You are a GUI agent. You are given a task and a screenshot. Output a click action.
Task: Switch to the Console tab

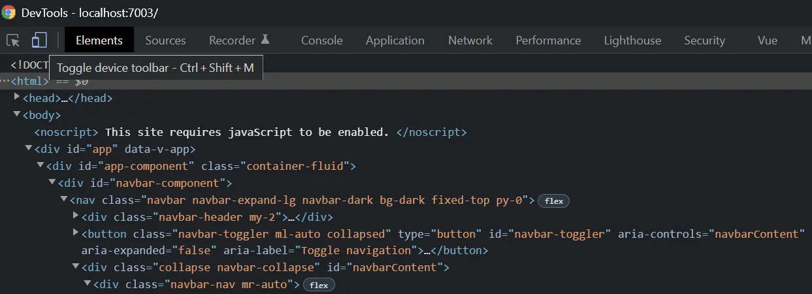coord(321,41)
